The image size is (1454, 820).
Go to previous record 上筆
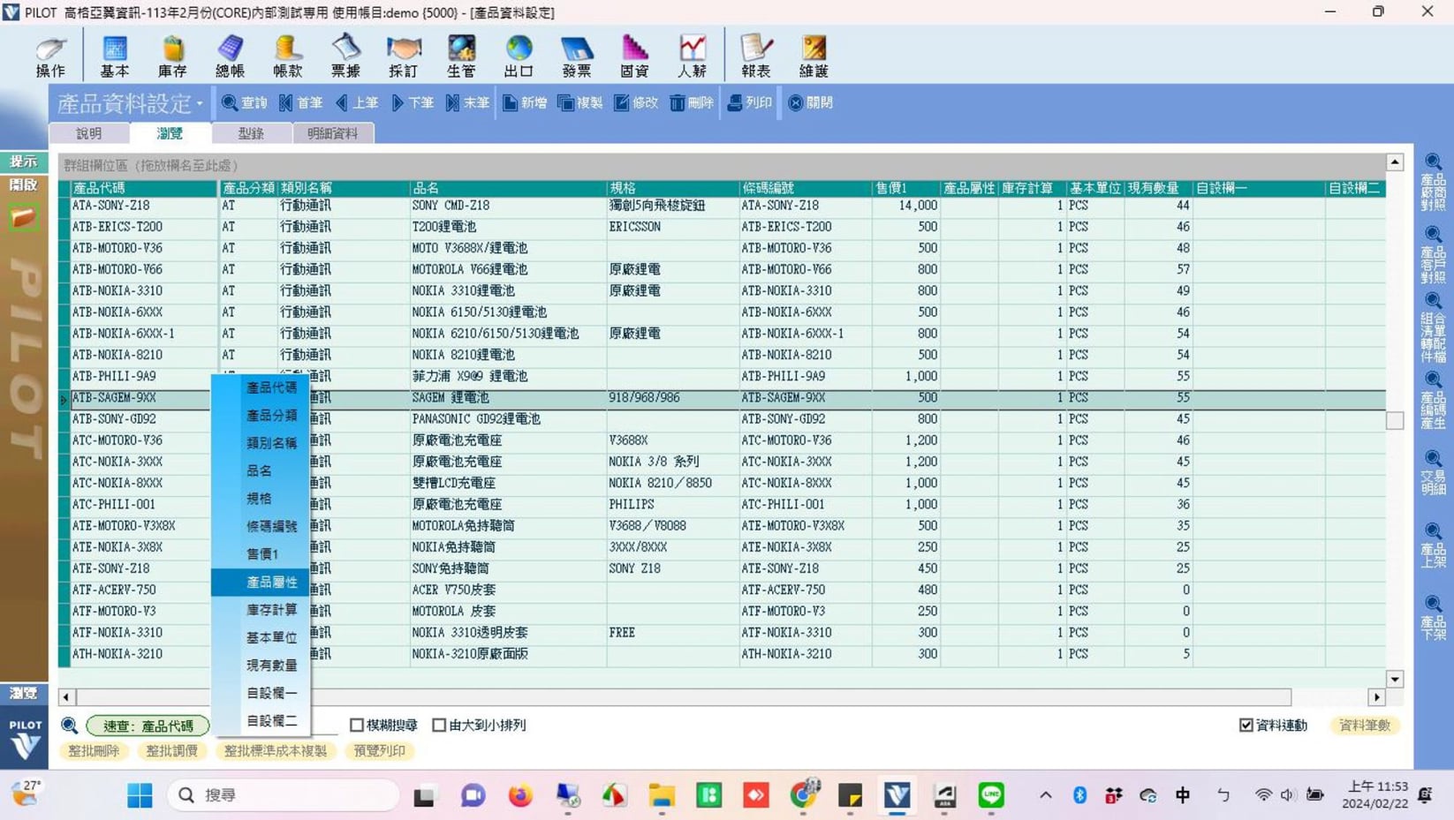click(357, 103)
